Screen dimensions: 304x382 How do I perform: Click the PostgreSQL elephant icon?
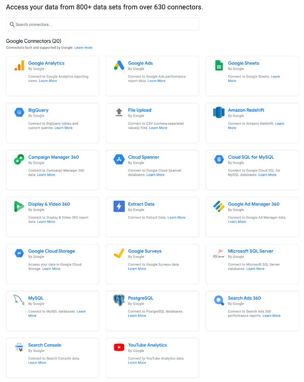click(119, 300)
